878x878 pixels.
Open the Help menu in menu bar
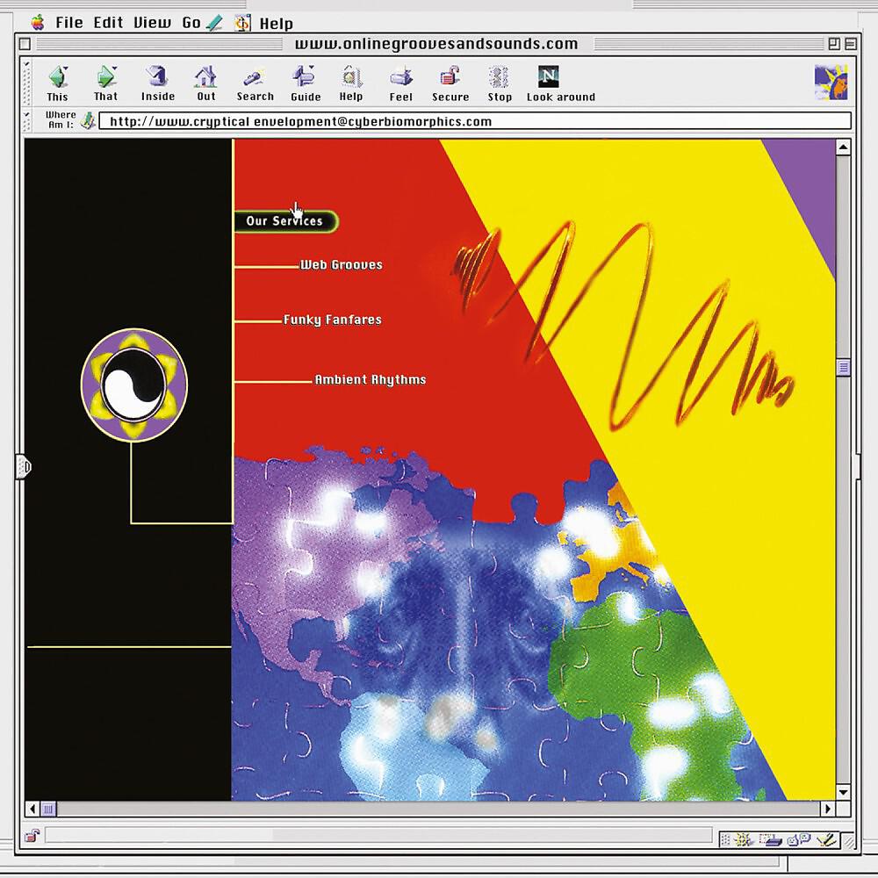276,24
